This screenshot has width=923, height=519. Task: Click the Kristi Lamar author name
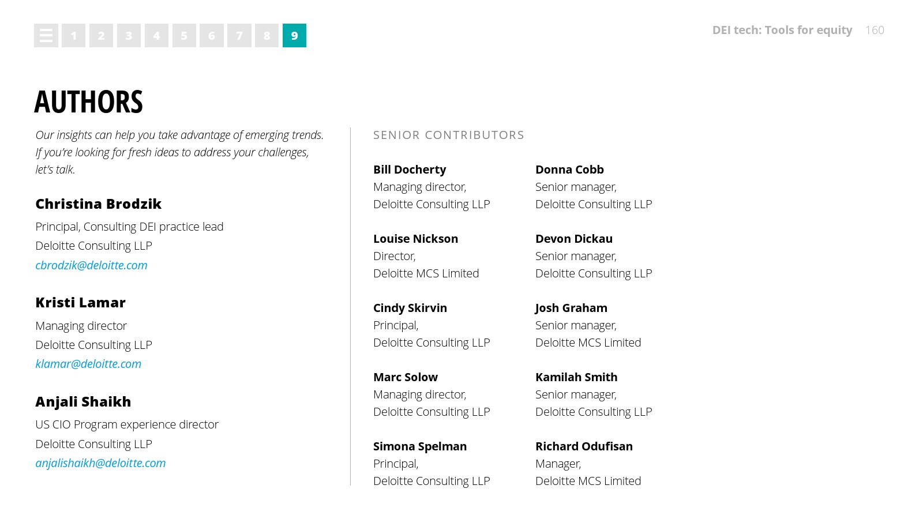point(80,303)
